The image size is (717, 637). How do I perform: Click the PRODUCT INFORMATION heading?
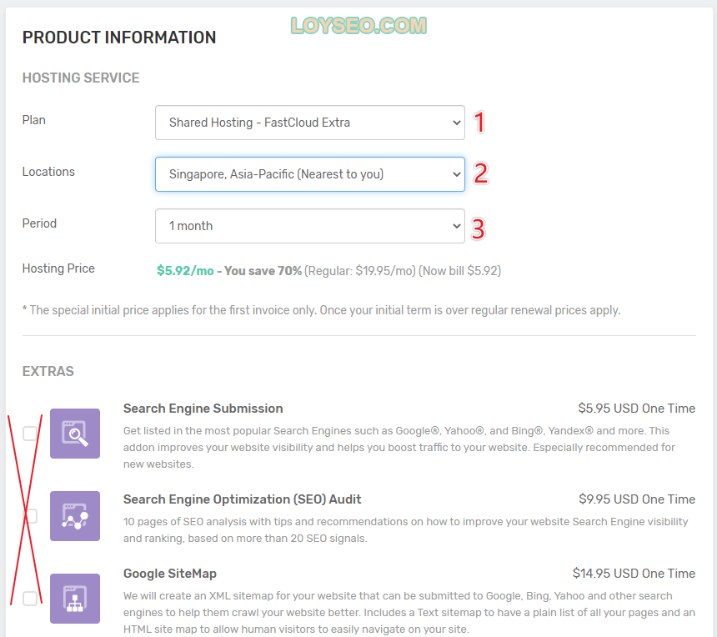119,38
